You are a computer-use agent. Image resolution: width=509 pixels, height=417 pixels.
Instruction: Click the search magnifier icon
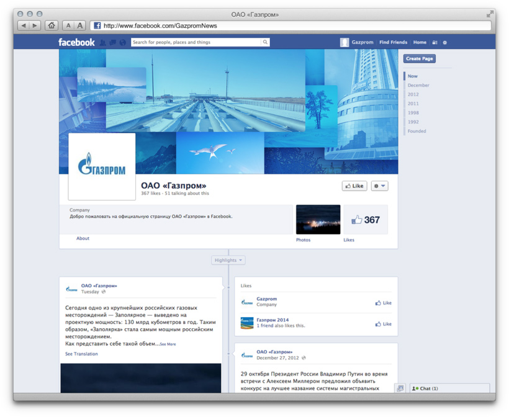click(x=265, y=42)
